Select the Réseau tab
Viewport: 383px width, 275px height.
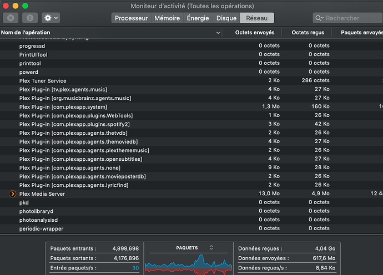[x=256, y=18]
